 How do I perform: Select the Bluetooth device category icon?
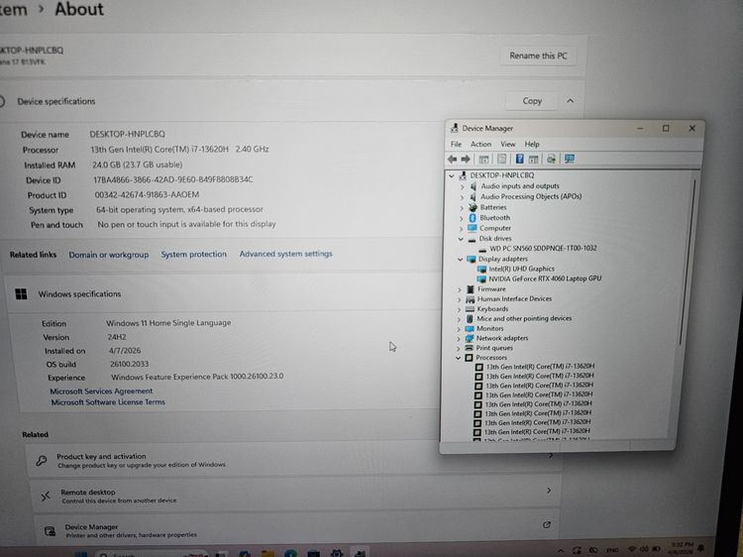pos(473,217)
